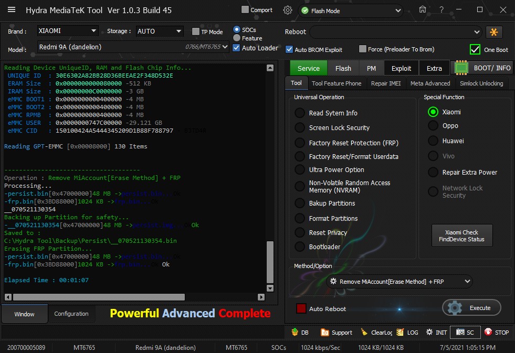Open the Flash Mode dropdown
515x353 pixels.
pyautogui.click(x=351, y=11)
